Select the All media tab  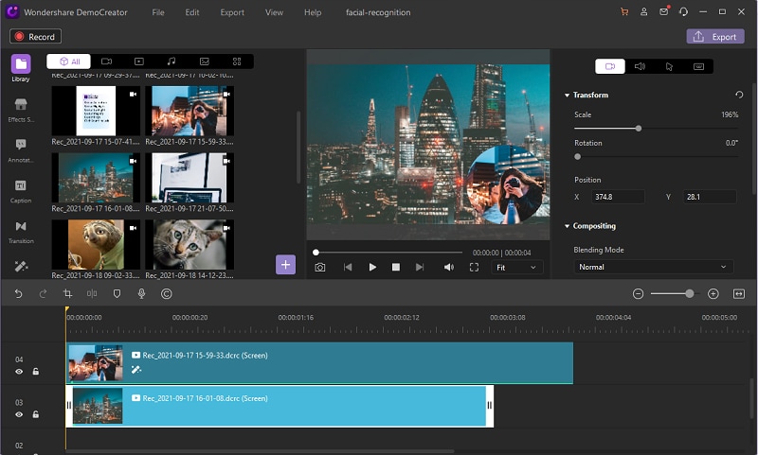coord(69,61)
